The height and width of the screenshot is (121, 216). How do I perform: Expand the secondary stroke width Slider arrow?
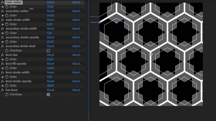[3, 33]
